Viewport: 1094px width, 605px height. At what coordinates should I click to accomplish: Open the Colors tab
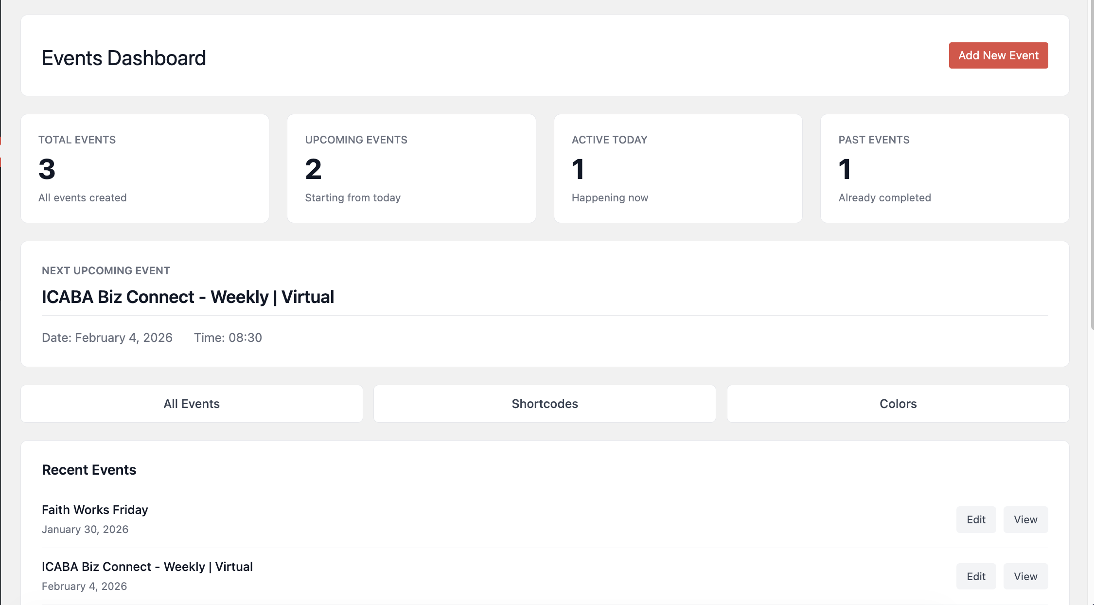pyautogui.click(x=898, y=404)
